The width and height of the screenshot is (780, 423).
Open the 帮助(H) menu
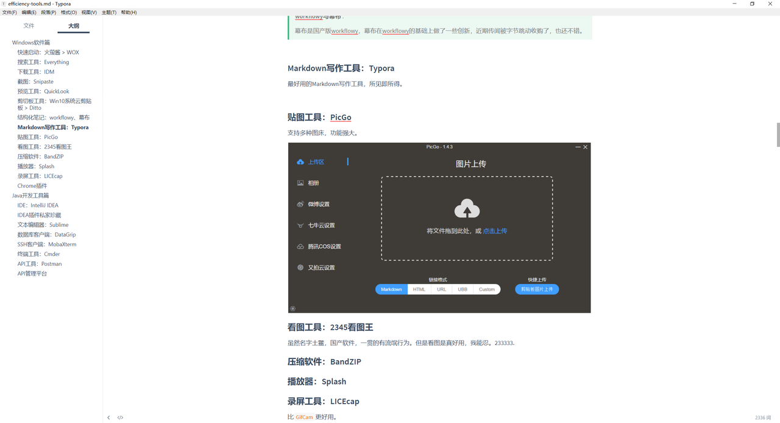pos(129,12)
